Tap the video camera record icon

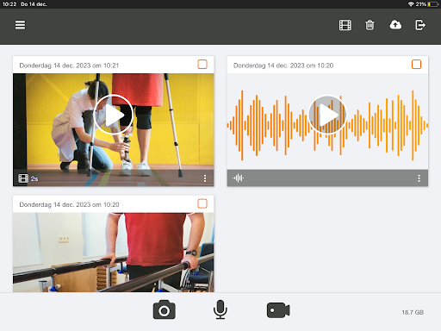(278, 310)
